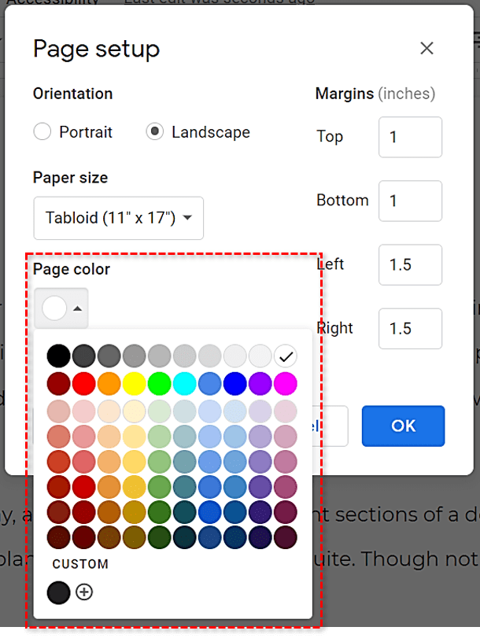
Task: Add a custom color with plus icon
Action: (84, 592)
